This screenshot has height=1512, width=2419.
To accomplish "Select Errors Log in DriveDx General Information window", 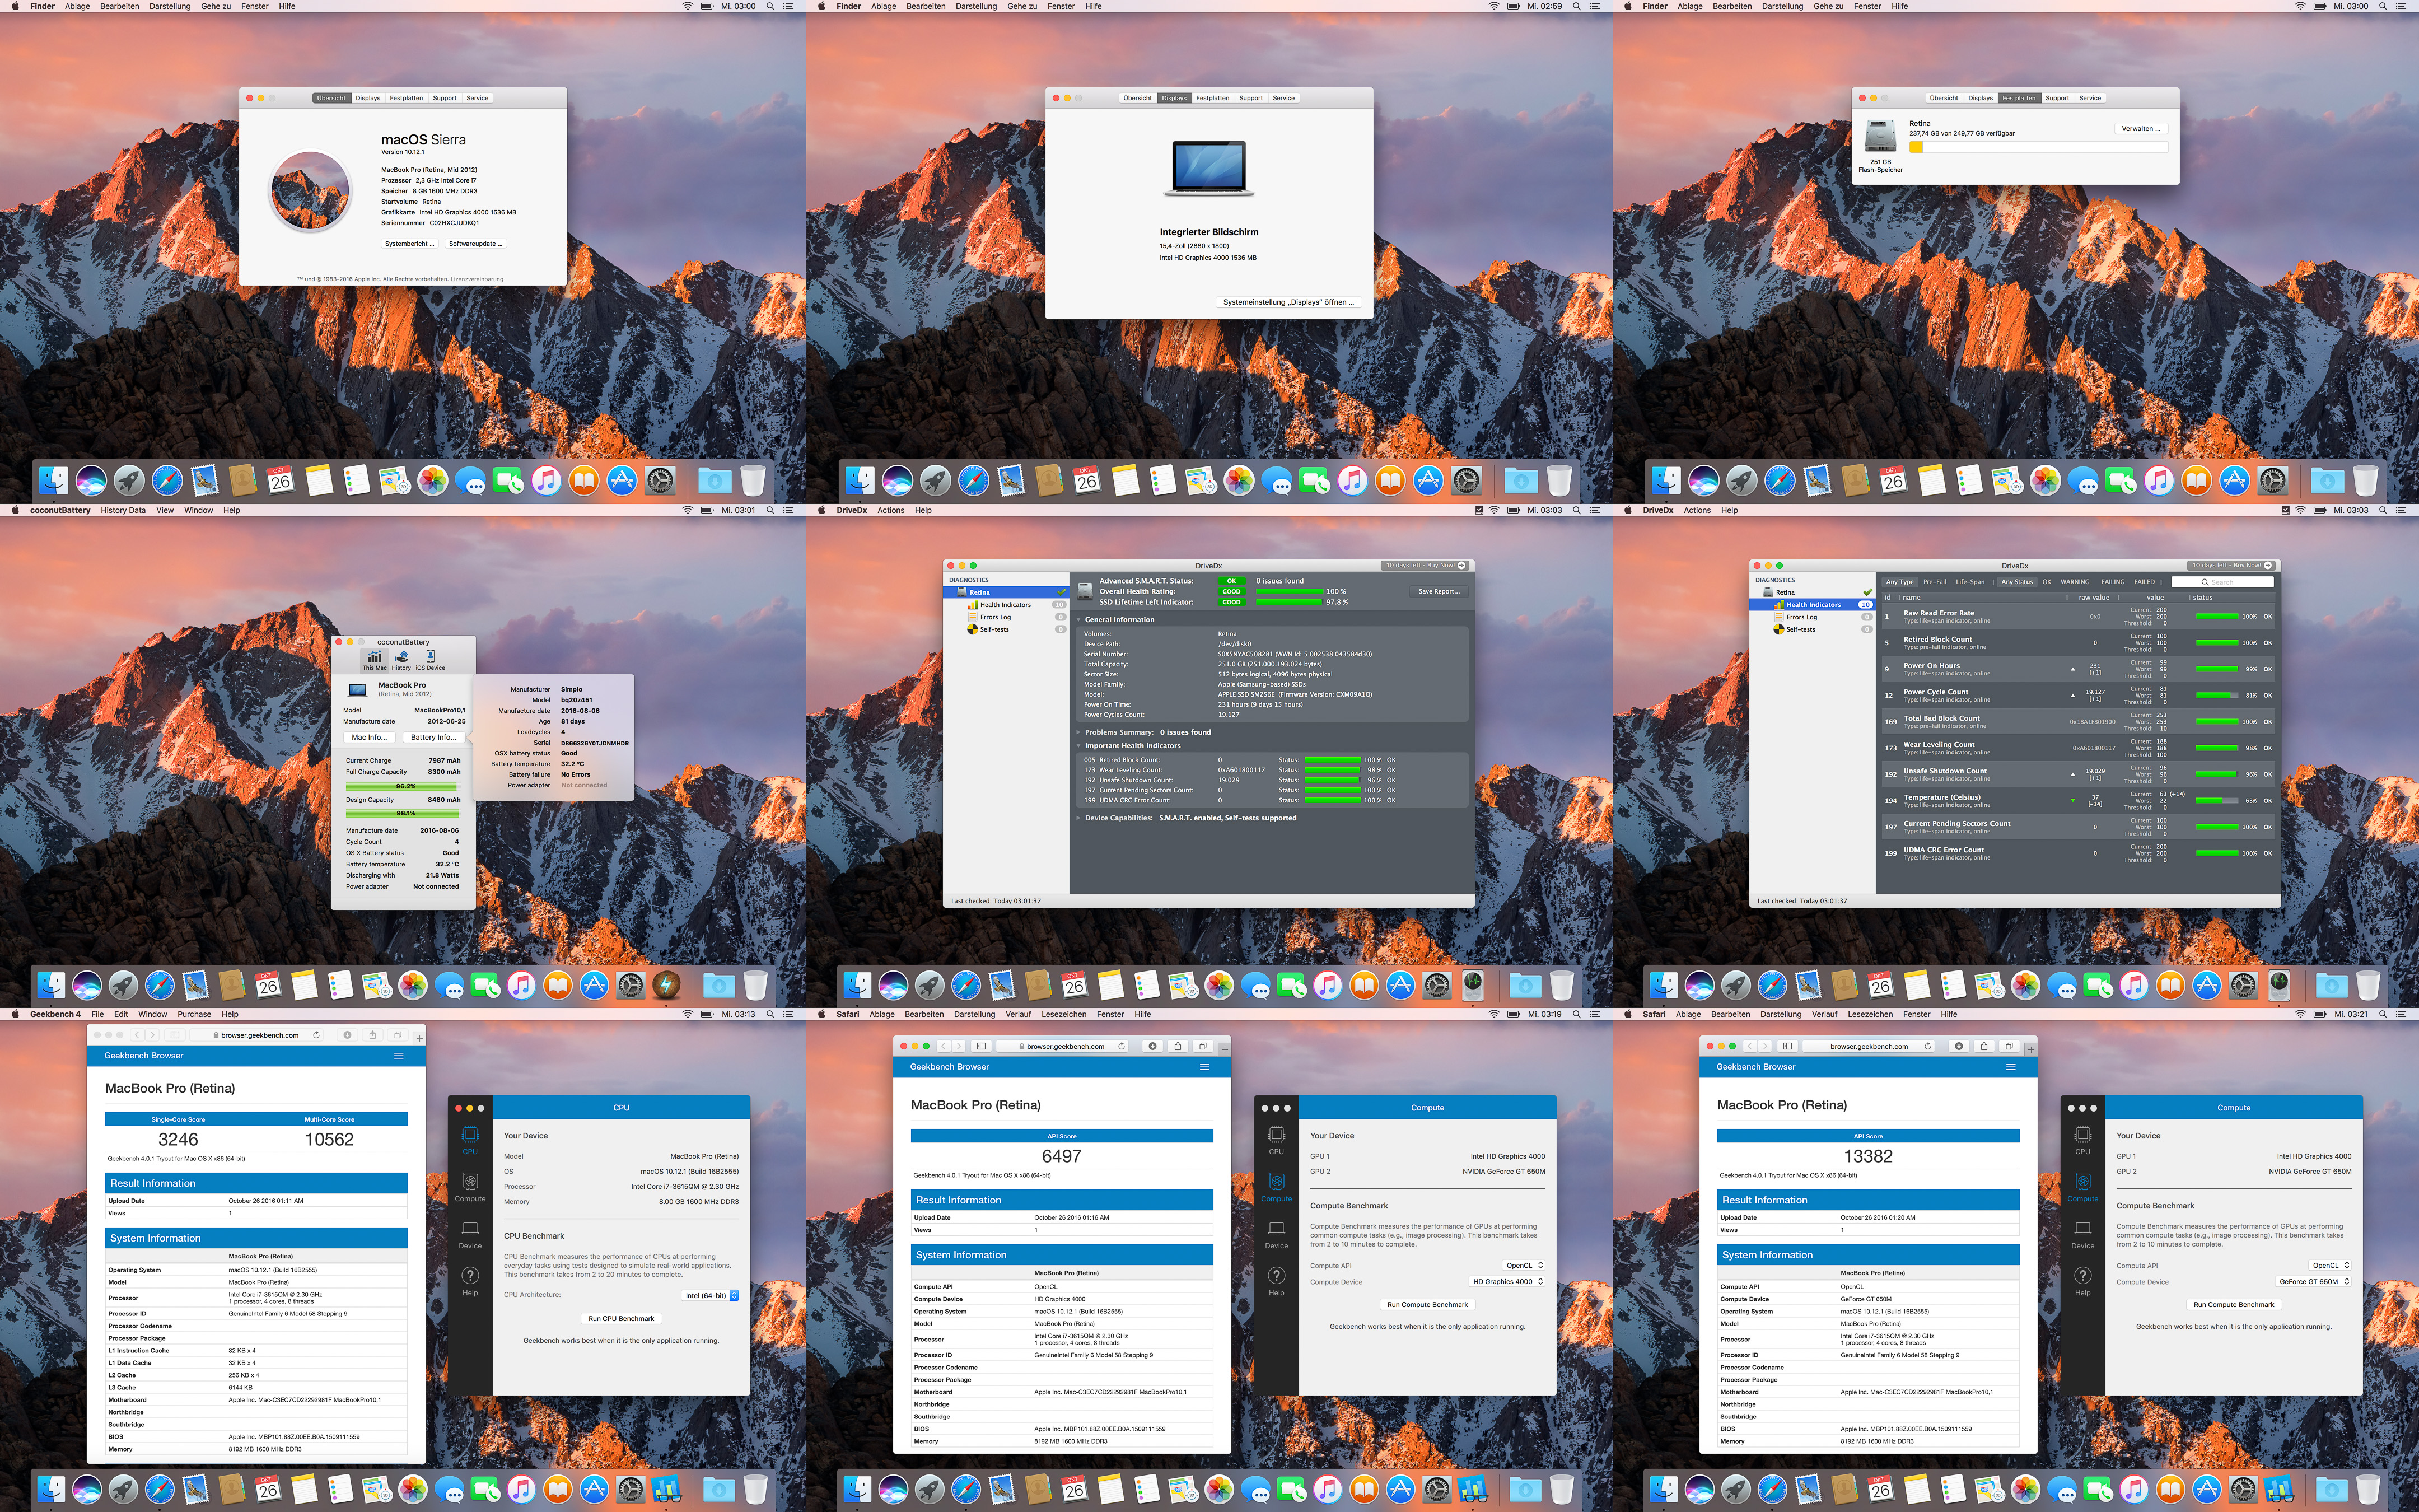I will click(x=996, y=617).
